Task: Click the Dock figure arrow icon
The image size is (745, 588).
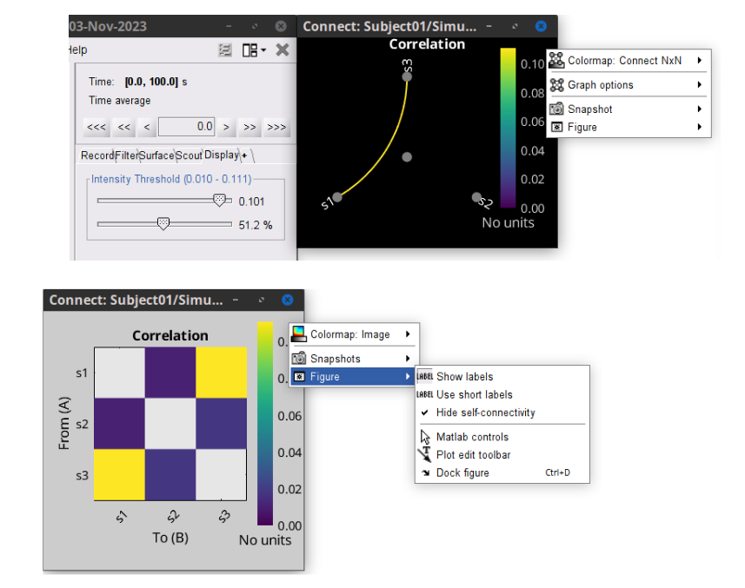Action: [425, 473]
